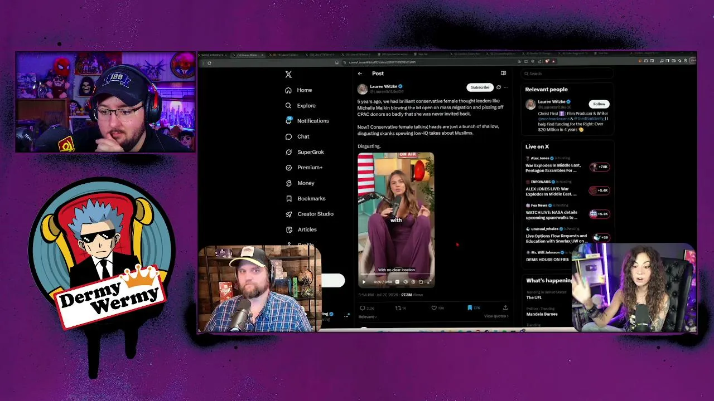The width and height of the screenshot is (714, 401).
Task: Expand the video to fullscreen
Action: [429, 282]
